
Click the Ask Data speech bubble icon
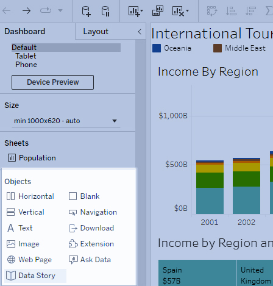[x=73, y=260]
